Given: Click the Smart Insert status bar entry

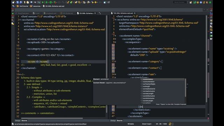Looking at the screenshot, I should pos(147,124).
